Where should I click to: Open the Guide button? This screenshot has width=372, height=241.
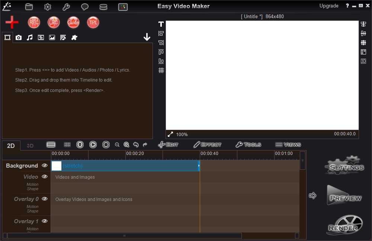pyautogui.click(x=73, y=23)
